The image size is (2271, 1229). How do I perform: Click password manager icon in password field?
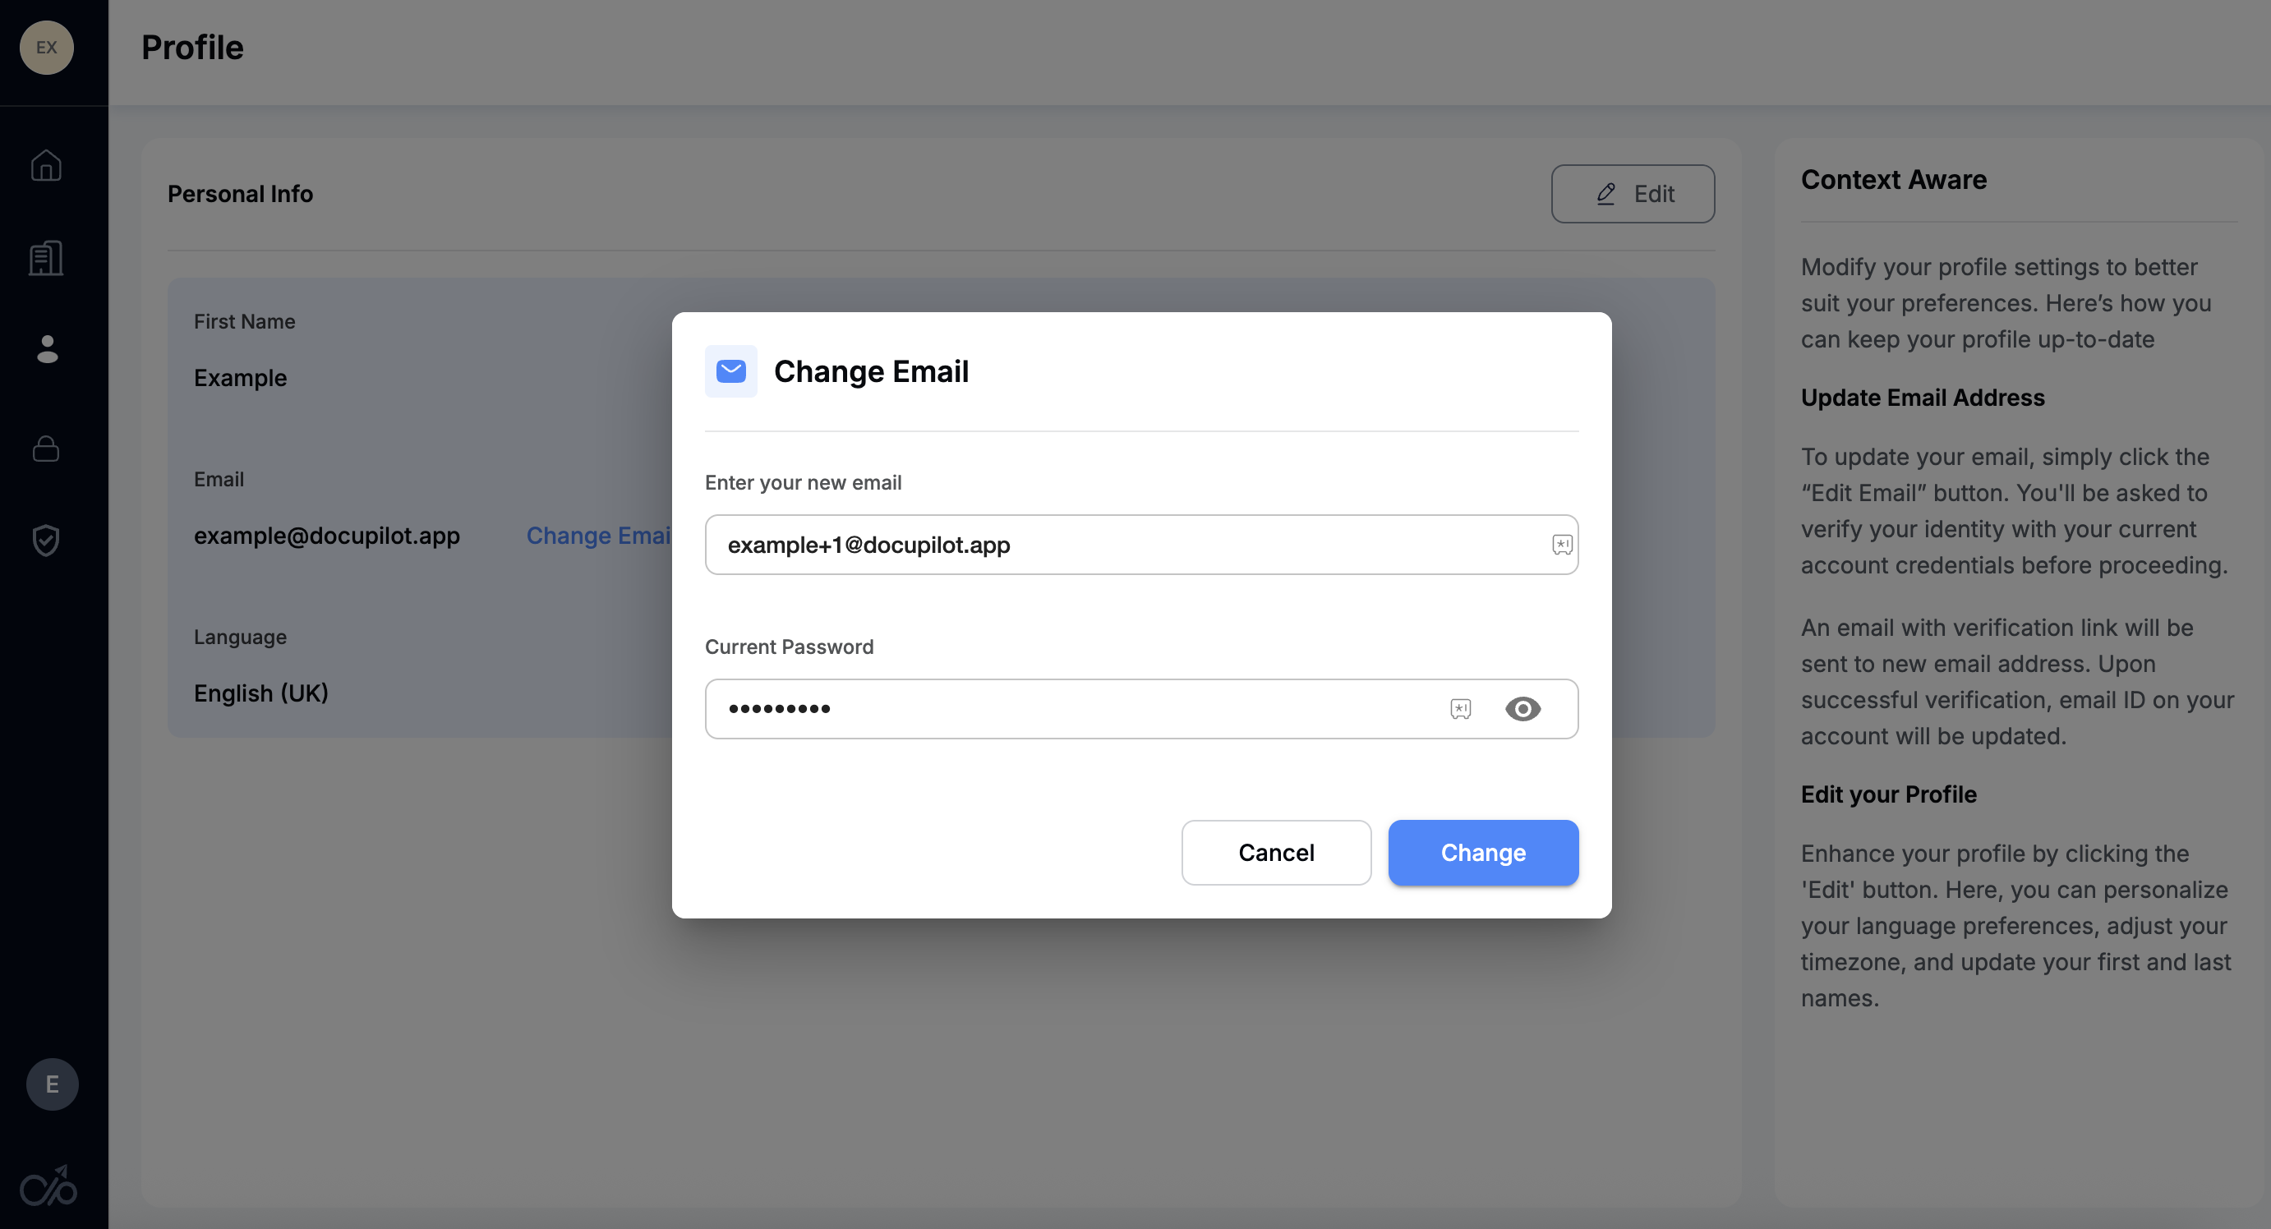[x=1460, y=709]
